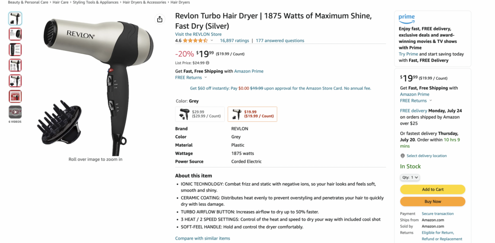Image resolution: width=495 pixels, height=243 pixels.
Task: Click the Buy Now button
Action: tap(433, 201)
